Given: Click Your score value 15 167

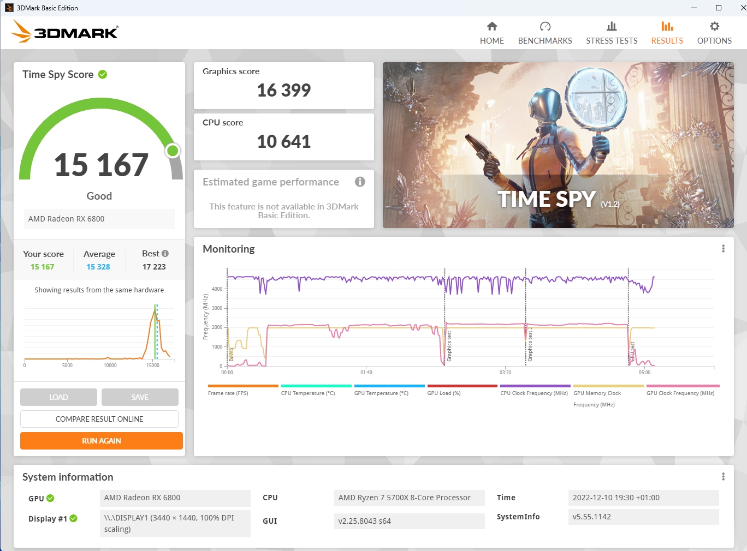Looking at the screenshot, I should click(x=43, y=267).
